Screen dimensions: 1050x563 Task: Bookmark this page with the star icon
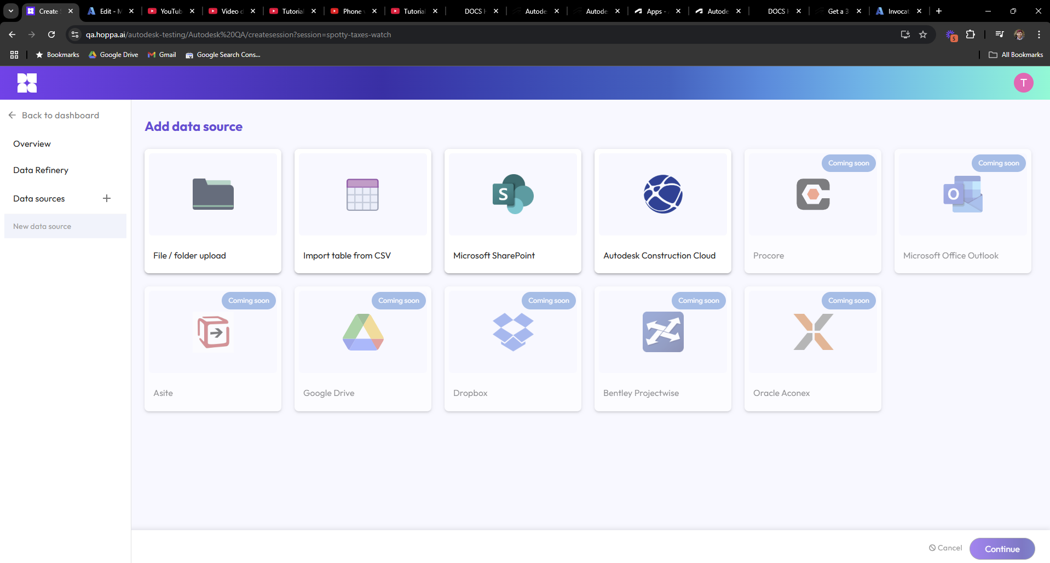pos(923,35)
